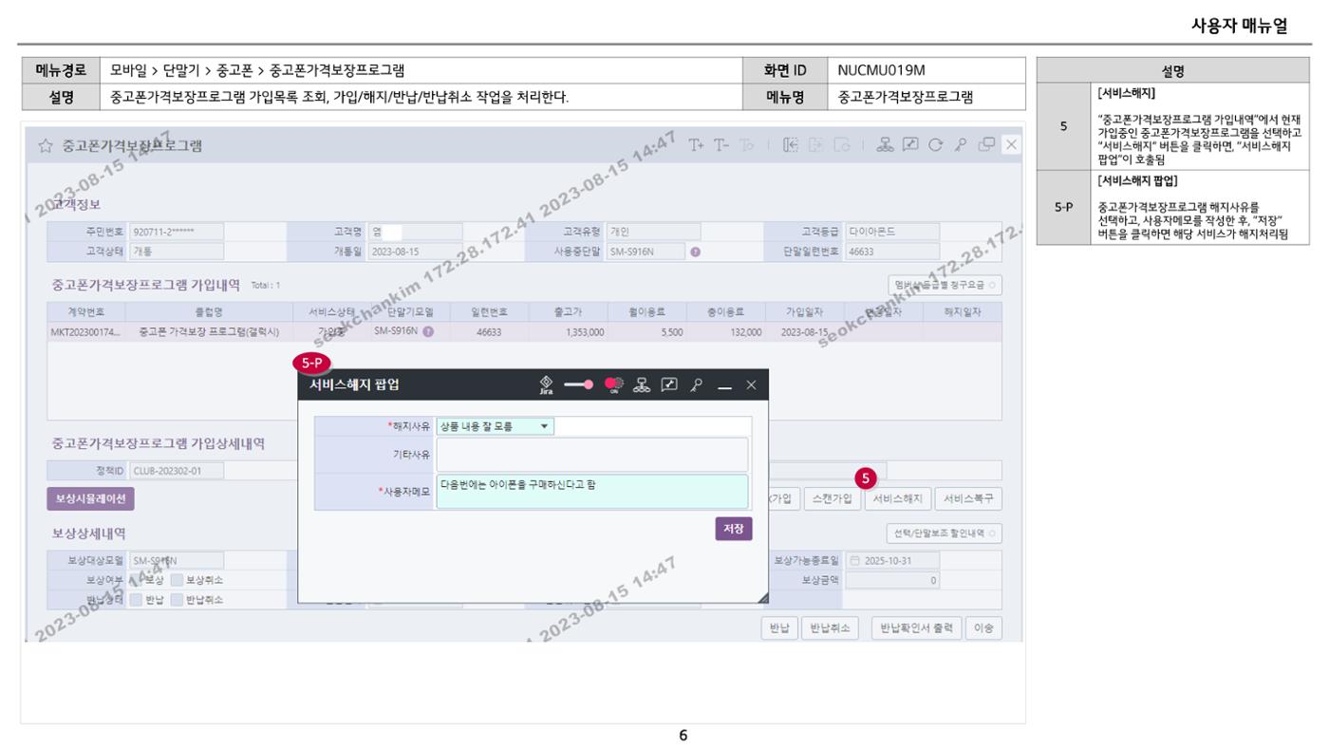Sort by 총이용료 column header
The width and height of the screenshot is (1329, 748).
pos(725,311)
